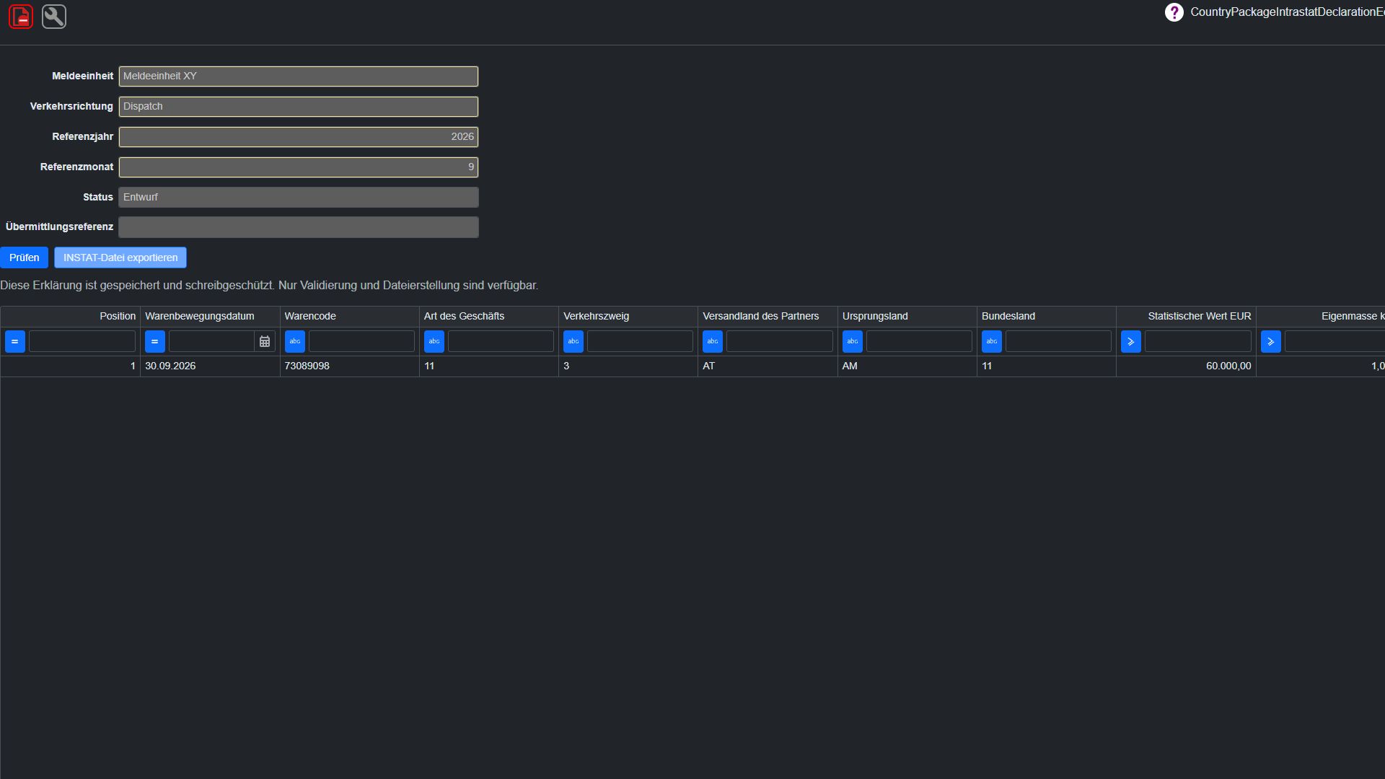This screenshot has width=1385, height=779.
Task: Select the Status field showing Entwurf
Action: coord(299,198)
